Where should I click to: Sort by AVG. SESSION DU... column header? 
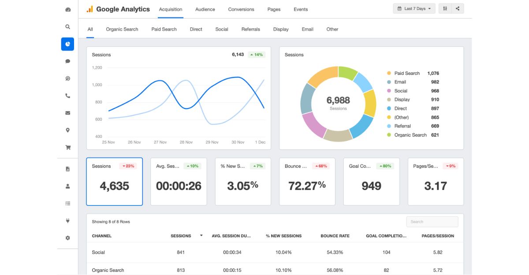[231, 236]
